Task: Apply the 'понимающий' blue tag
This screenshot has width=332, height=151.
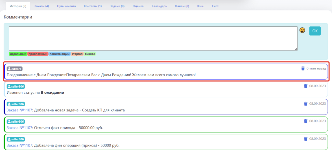Action: (x=60, y=54)
